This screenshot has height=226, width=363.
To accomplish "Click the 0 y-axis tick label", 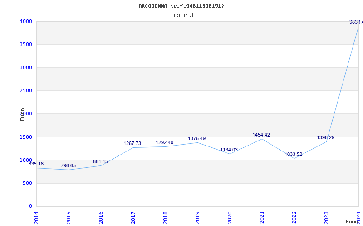I will tap(30, 207).
